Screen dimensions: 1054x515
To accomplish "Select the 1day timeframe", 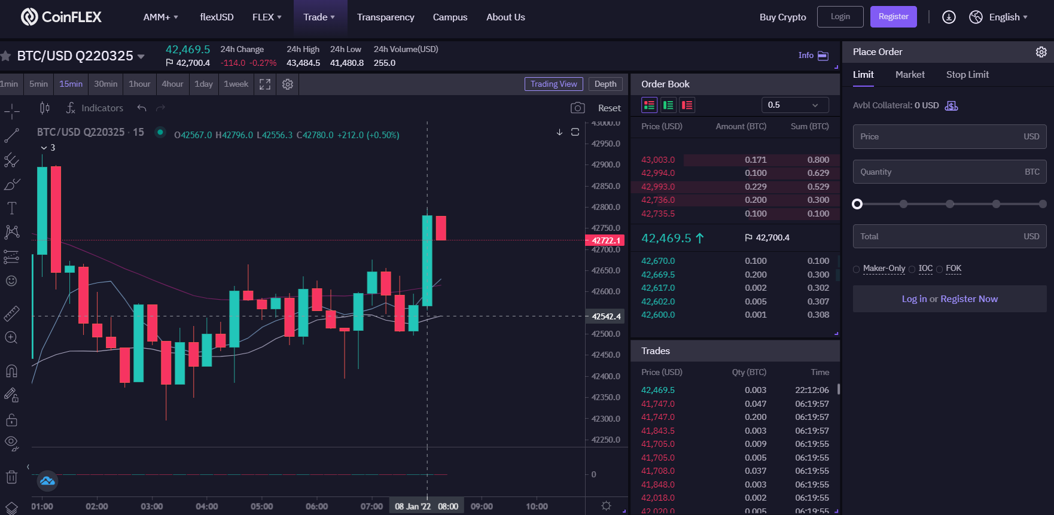I will (x=203, y=84).
